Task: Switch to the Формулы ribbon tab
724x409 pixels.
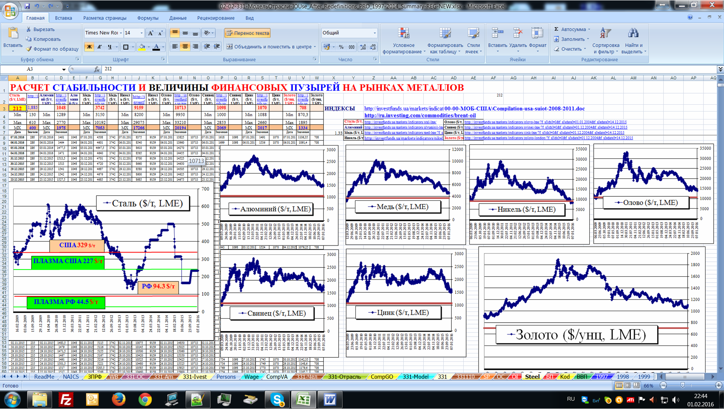Action: [148, 18]
